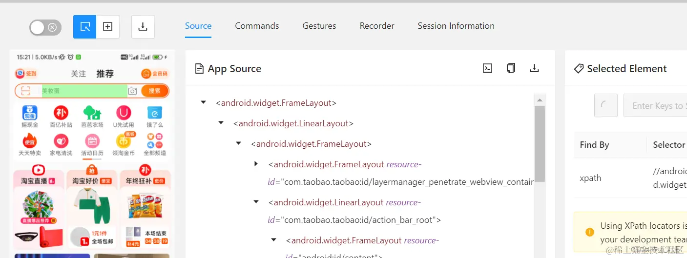The width and height of the screenshot is (687, 258).
Task: Click the highlighted 美妆蛋 search field
Action: click(x=84, y=91)
